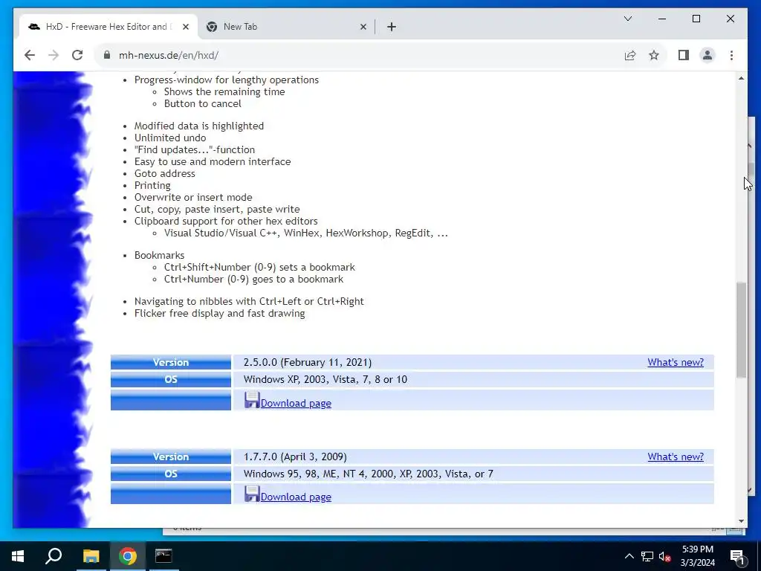Click '"Find updates..."-function' text
Viewport: 761px width, 571px height.
click(194, 149)
